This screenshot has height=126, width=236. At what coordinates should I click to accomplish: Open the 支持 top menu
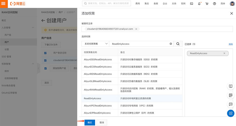174,4
